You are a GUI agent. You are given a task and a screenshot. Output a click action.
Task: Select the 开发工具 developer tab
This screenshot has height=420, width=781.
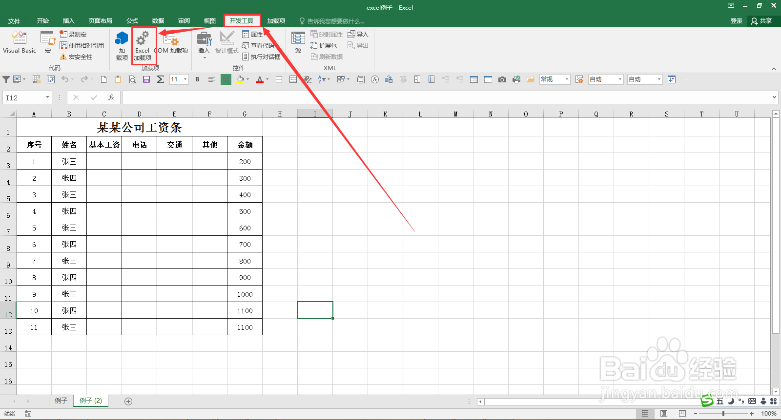pyautogui.click(x=242, y=21)
